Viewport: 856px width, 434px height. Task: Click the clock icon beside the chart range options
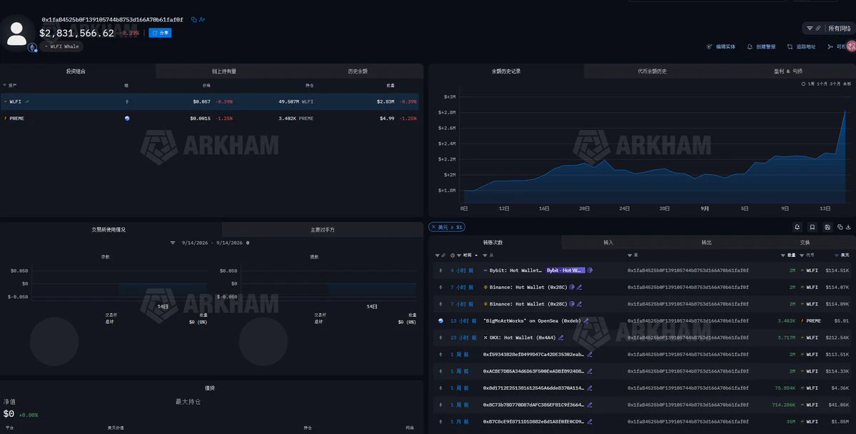coord(803,84)
